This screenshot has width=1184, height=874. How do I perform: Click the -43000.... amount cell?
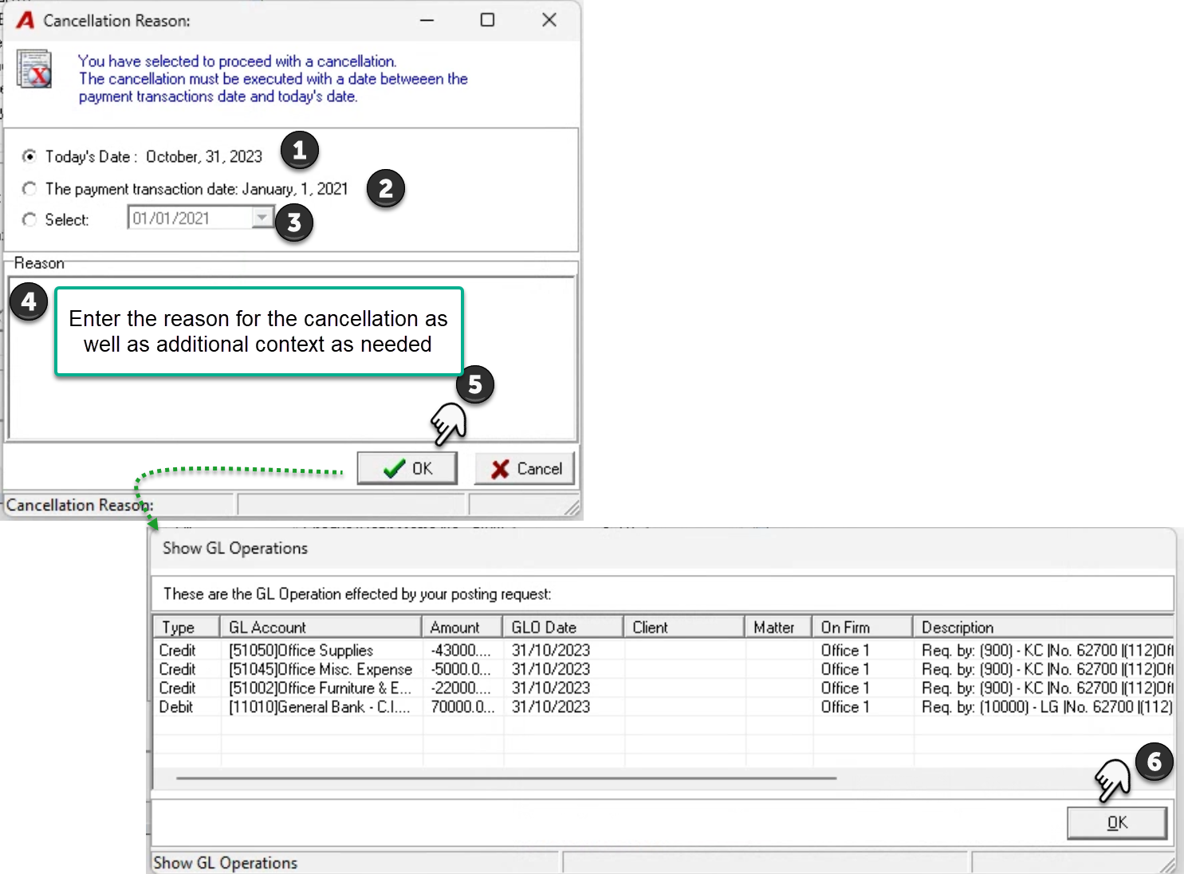462,651
